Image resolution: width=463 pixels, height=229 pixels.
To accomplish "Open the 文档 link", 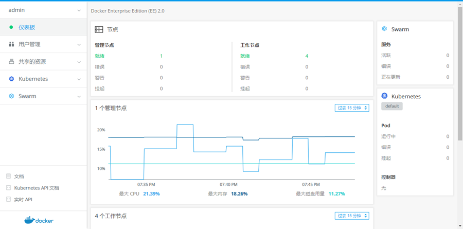I will click(19, 177).
